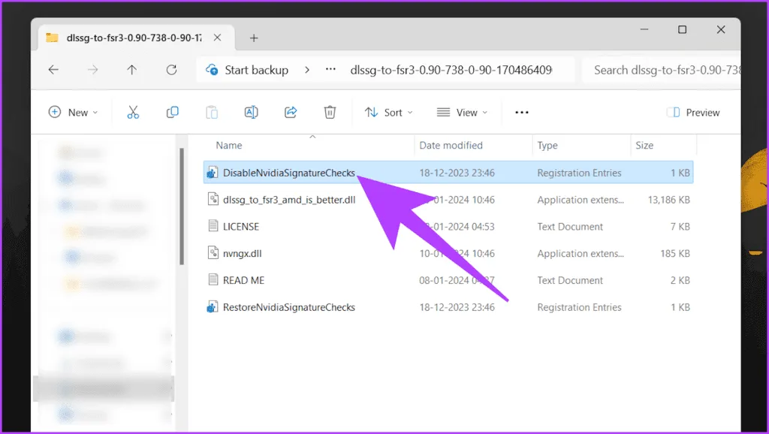Open the View layout dropdown
Image resolution: width=769 pixels, height=434 pixels.
pyautogui.click(x=462, y=113)
